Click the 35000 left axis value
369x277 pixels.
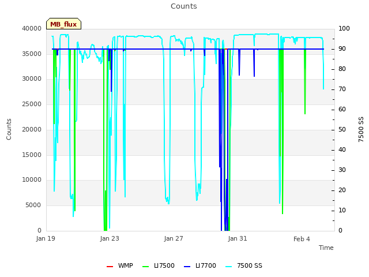pos(32,54)
